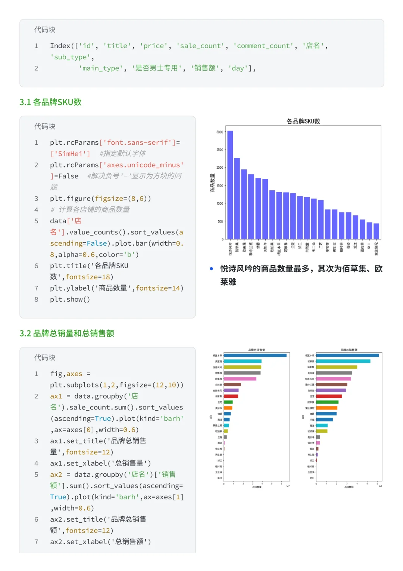The image size is (403, 571).
Task: Click the ,ax=axes[1] code text
Action: 162,497
